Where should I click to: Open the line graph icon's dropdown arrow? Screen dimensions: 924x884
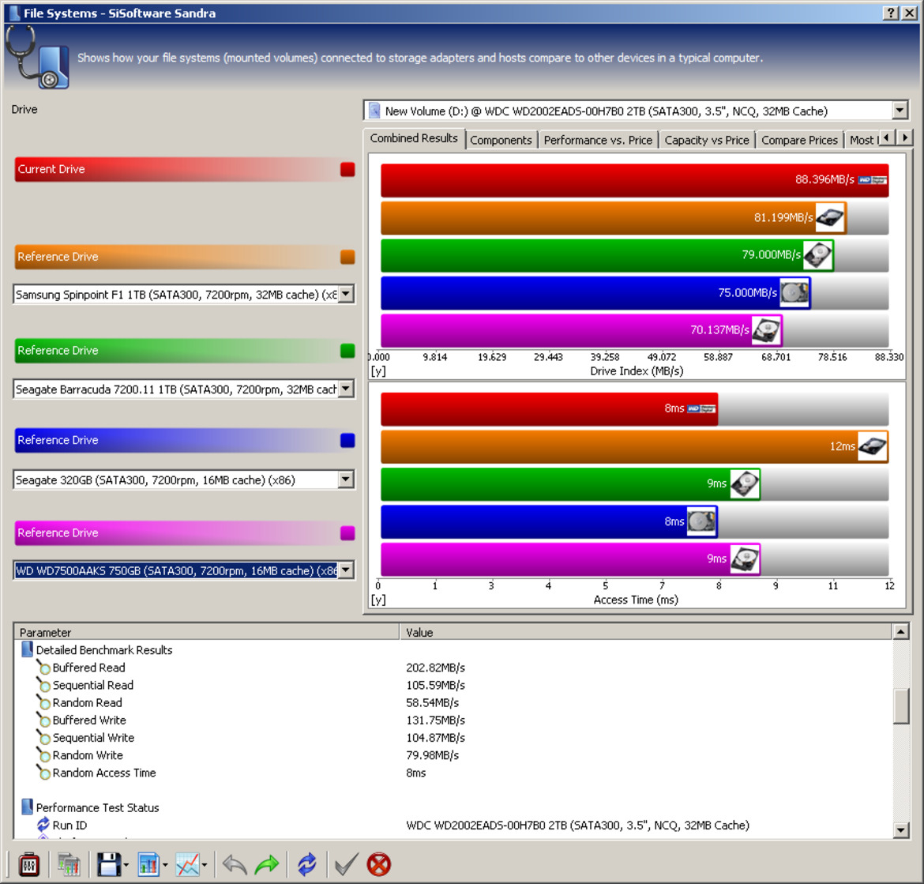pos(205,865)
